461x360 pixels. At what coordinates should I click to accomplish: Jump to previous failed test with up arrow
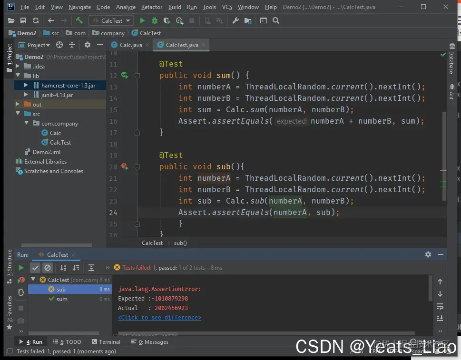pos(440,282)
